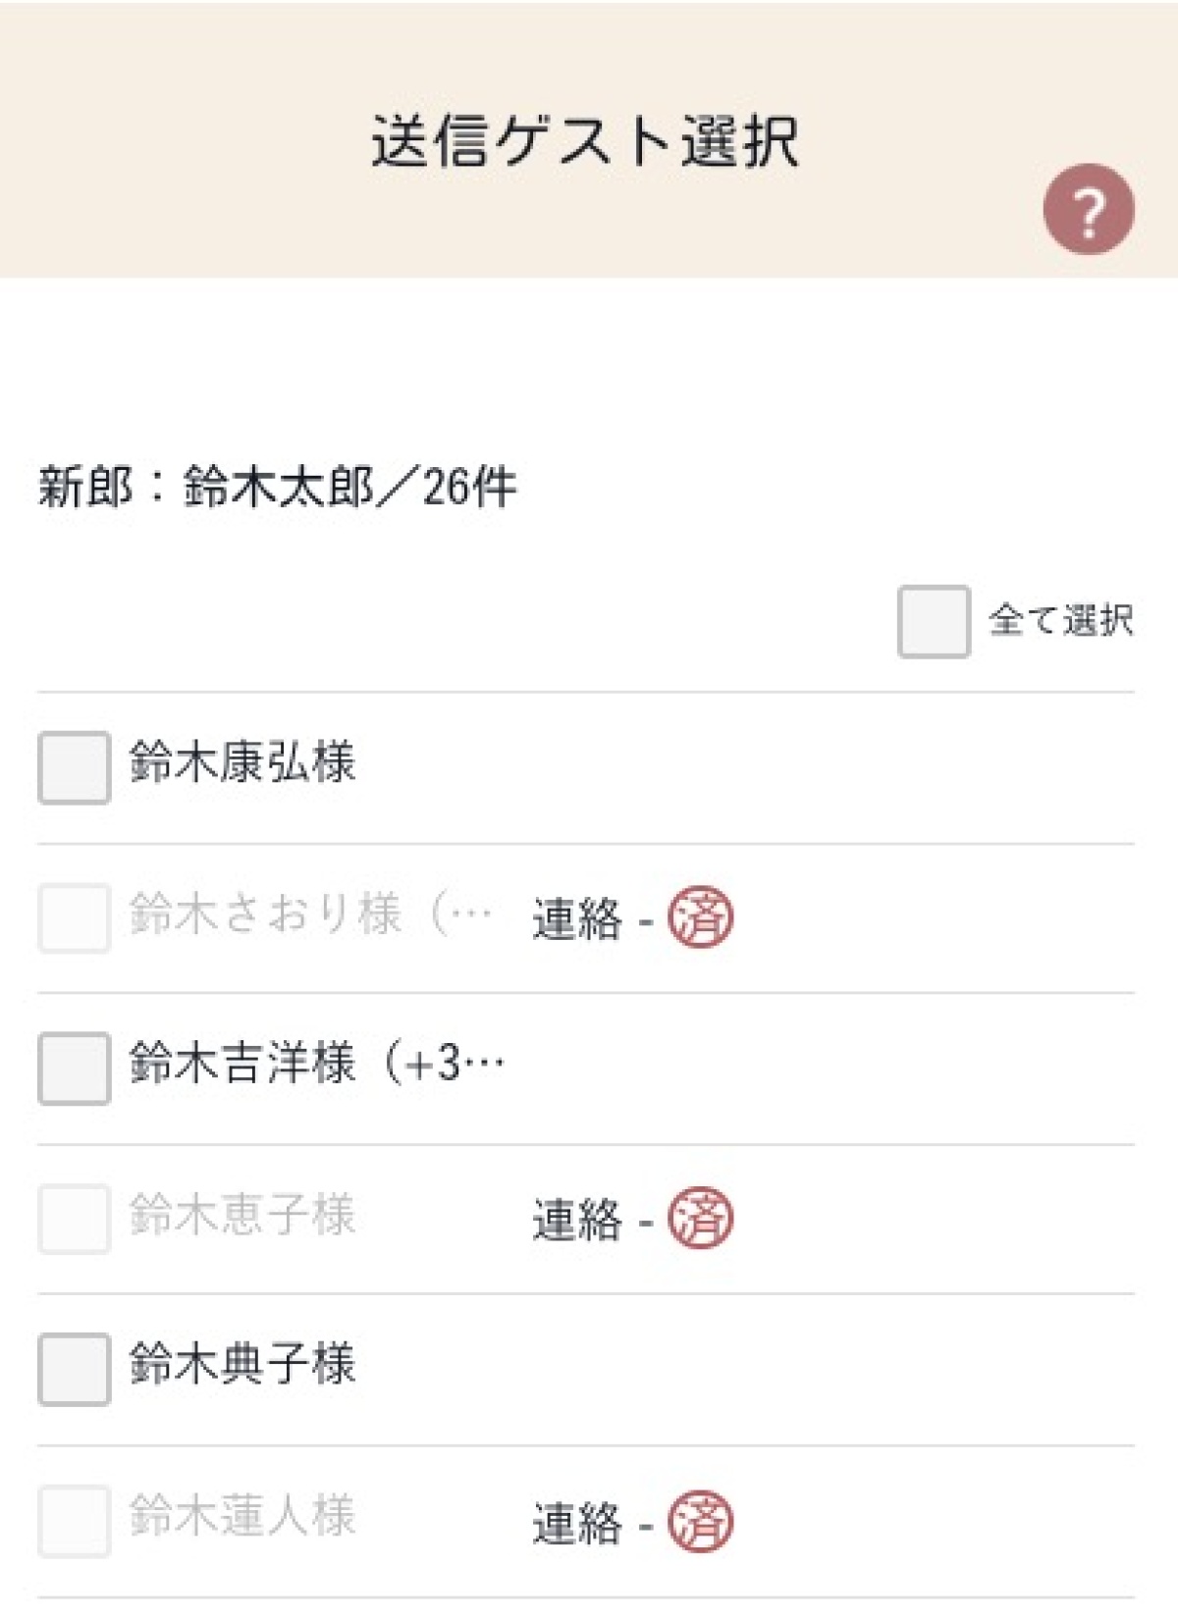This screenshot has width=1178, height=1619.
Task: Click disabled checkbox for 鈴木恵子様
Action: pyautogui.click(x=74, y=1218)
